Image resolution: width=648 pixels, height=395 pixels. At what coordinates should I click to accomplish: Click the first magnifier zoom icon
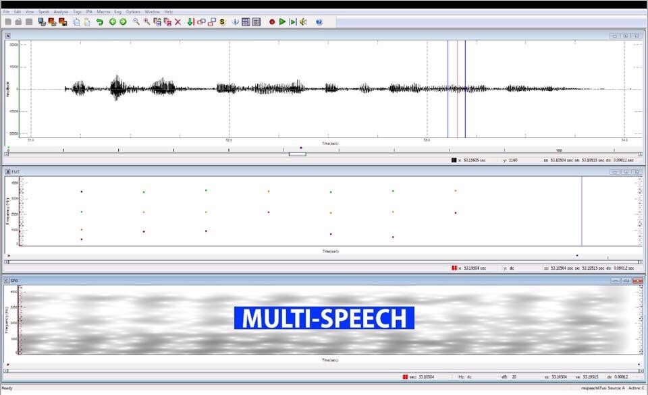click(x=136, y=22)
